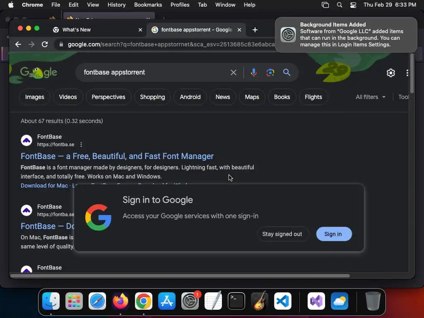Image resolution: width=424 pixels, height=318 pixels.
Task: Click the blue Sign in button
Action: click(x=334, y=234)
